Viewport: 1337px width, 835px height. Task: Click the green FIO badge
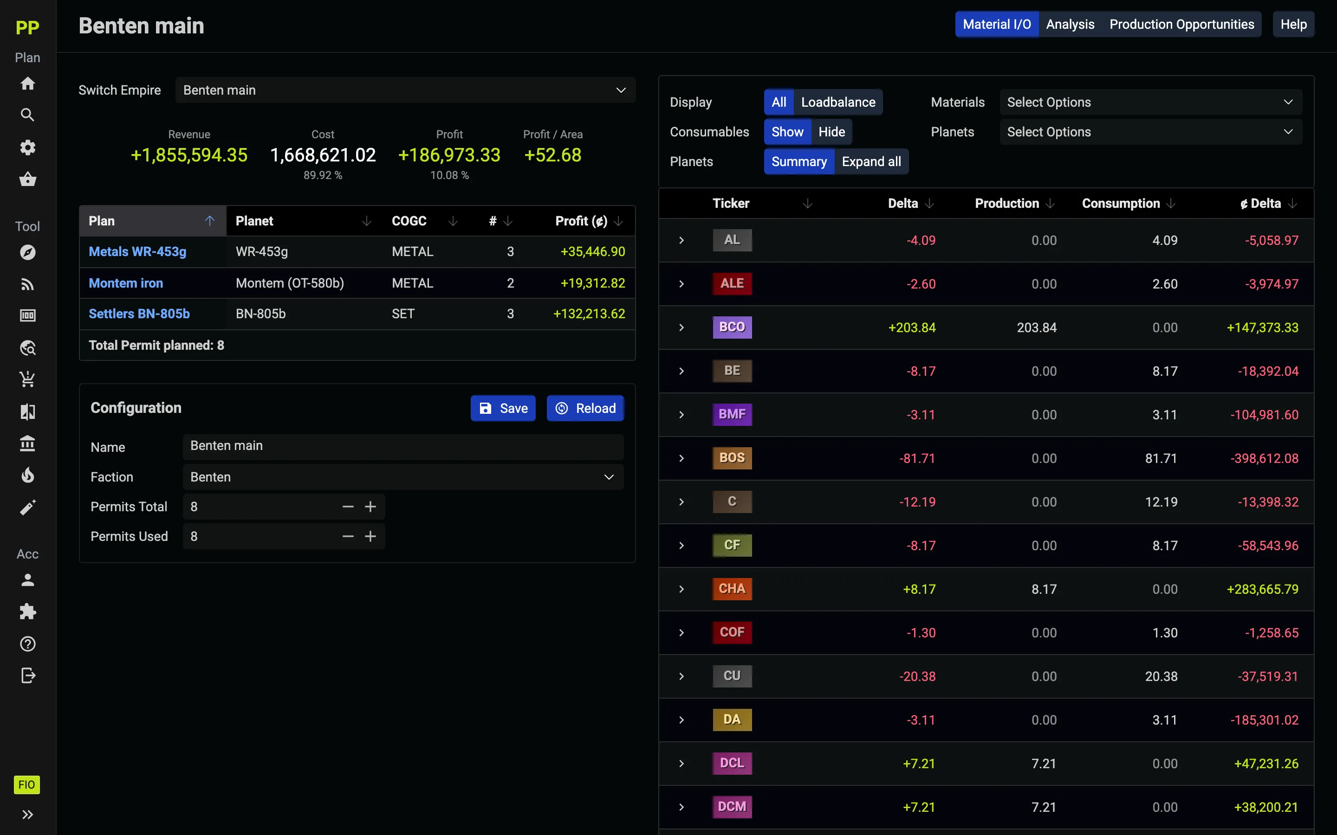[26, 785]
